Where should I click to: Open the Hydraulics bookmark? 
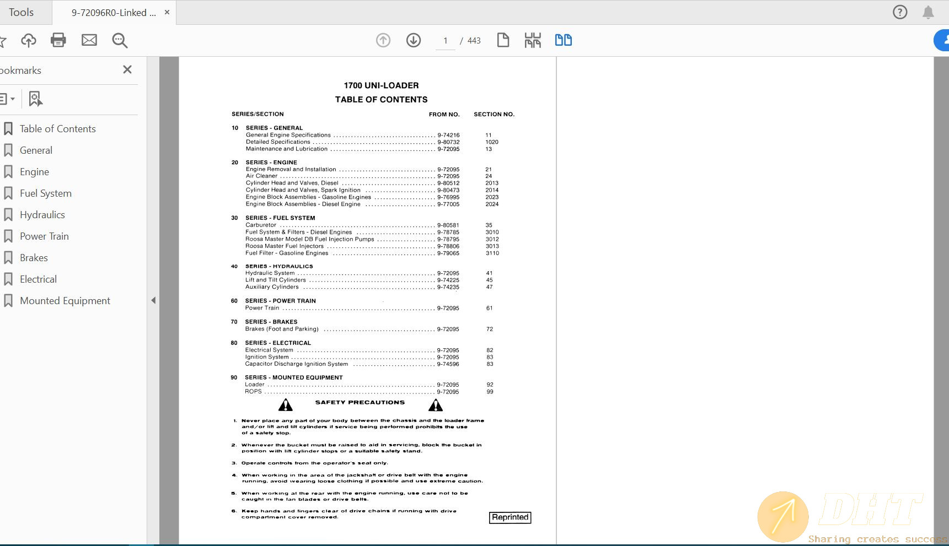point(42,215)
